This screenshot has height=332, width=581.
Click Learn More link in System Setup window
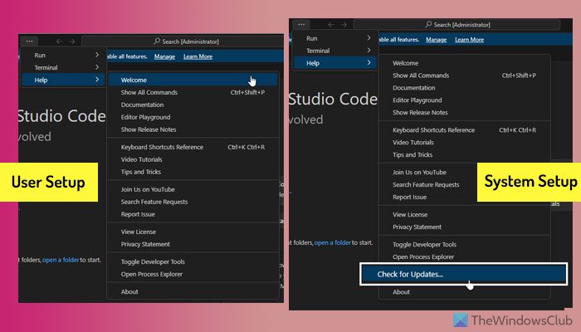470,40
